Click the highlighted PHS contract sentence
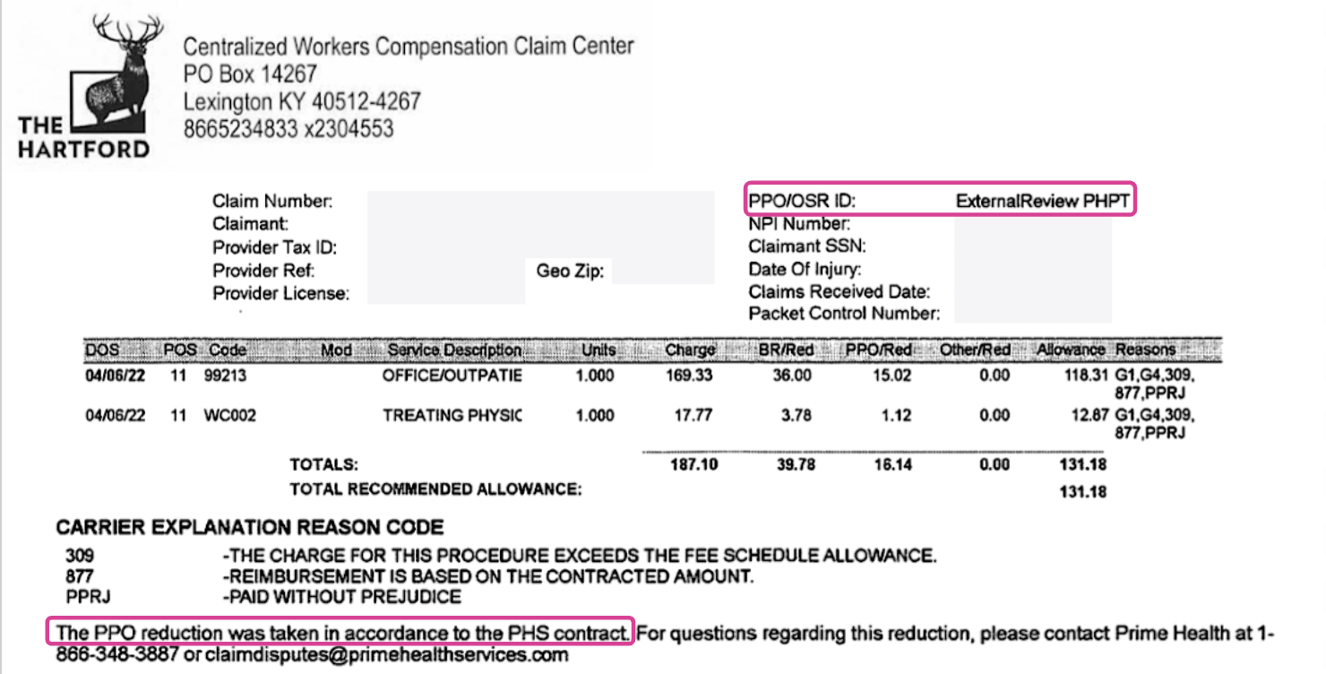The image size is (1326, 674). click(x=340, y=633)
